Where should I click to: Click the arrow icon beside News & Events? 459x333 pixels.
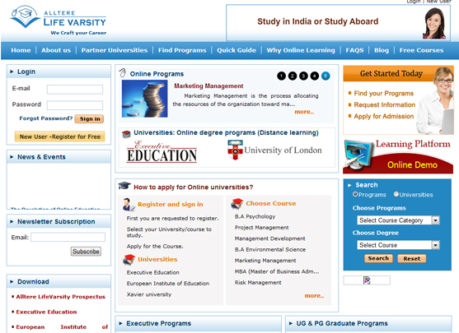(12, 157)
